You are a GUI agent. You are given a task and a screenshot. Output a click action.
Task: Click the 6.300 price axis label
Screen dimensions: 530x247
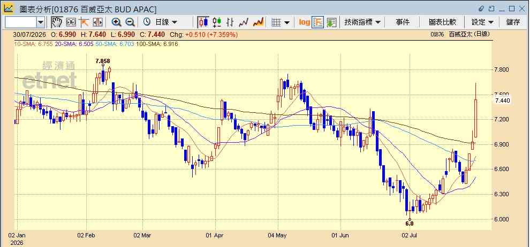[x=502, y=195]
